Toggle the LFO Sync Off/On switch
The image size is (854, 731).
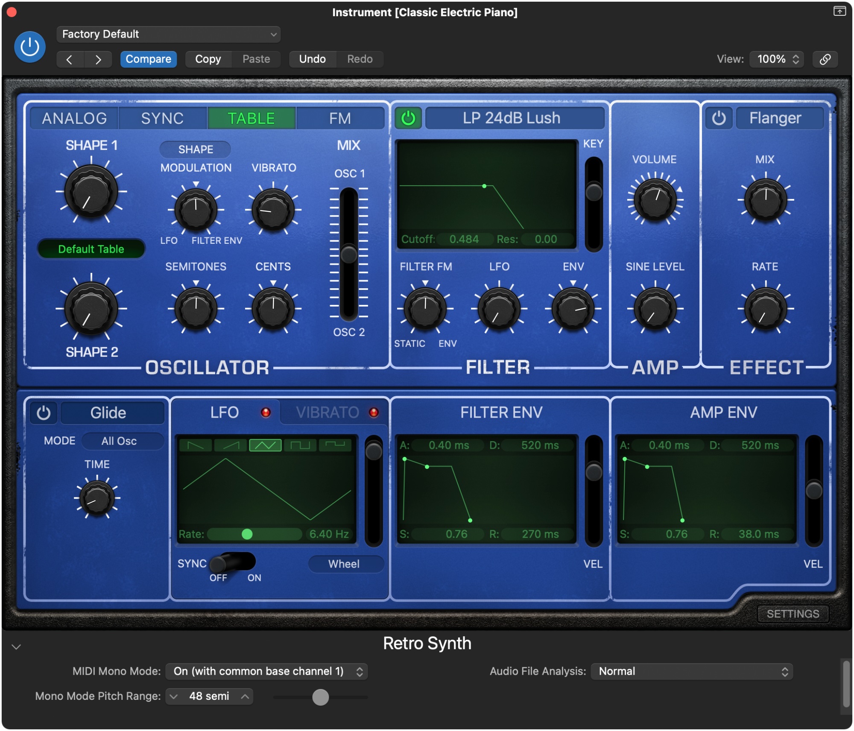click(233, 562)
